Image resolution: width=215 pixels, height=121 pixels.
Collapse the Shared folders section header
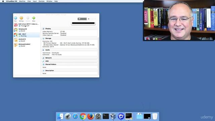[70, 64]
